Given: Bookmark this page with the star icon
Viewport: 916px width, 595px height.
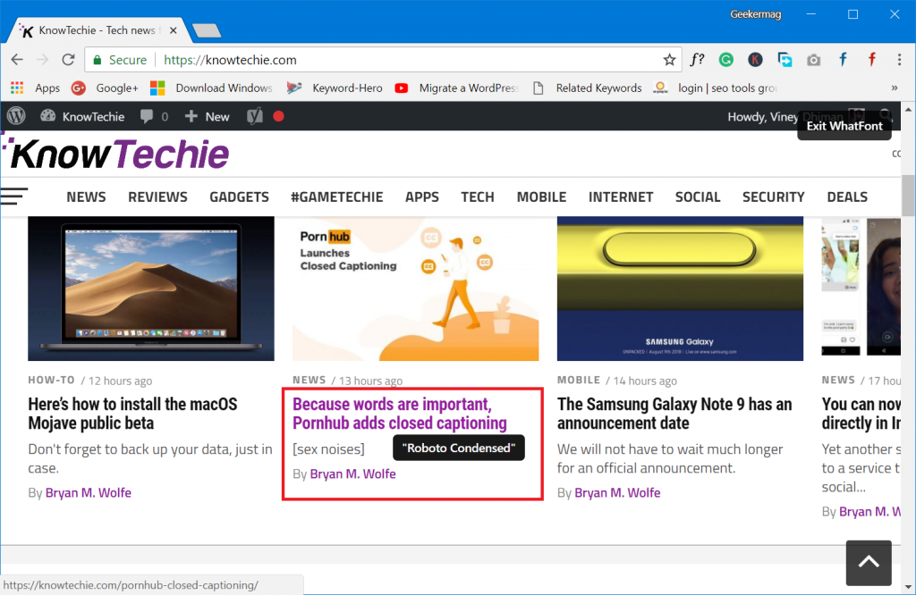Looking at the screenshot, I should (x=669, y=60).
